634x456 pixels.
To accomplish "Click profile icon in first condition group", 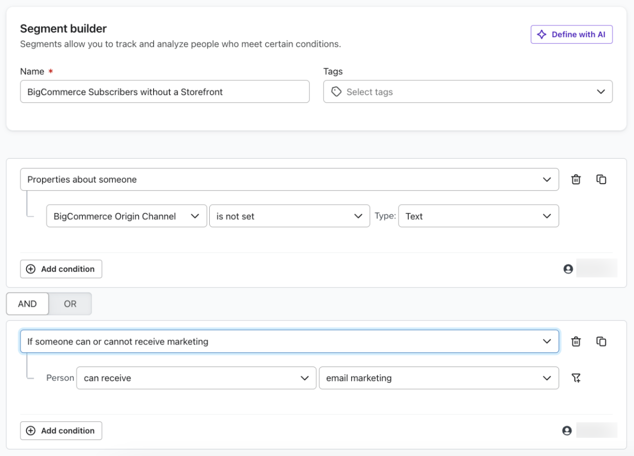I will [x=568, y=269].
